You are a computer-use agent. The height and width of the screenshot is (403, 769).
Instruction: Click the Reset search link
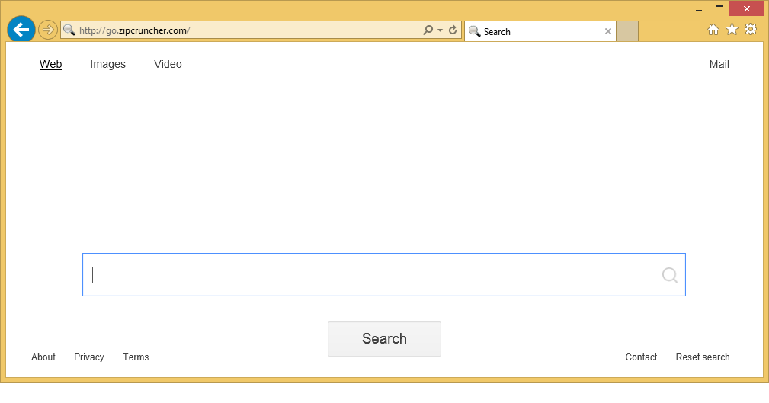(703, 357)
